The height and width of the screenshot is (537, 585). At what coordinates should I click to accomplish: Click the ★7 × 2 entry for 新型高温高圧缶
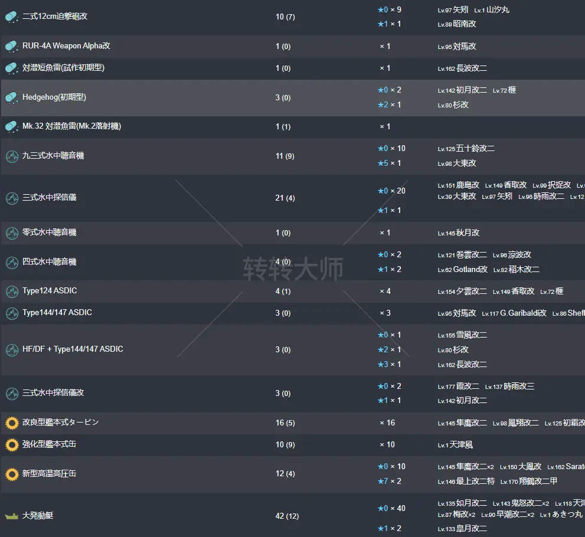pyautogui.click(x=391, y=481)
